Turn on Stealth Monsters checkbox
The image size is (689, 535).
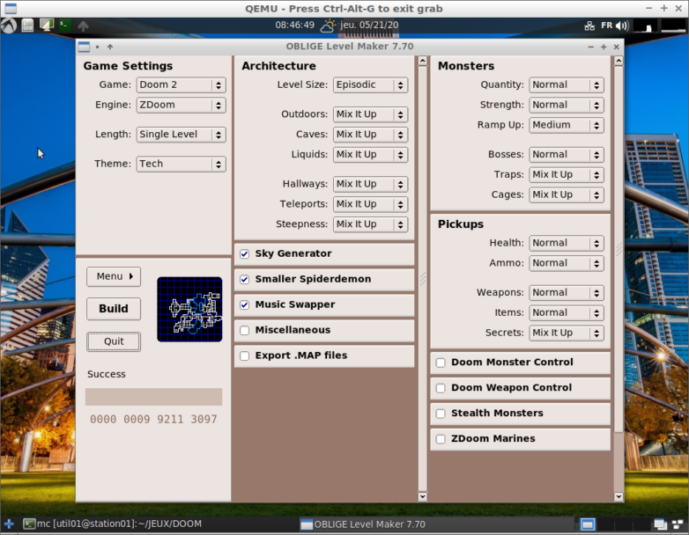pos(441,414)
